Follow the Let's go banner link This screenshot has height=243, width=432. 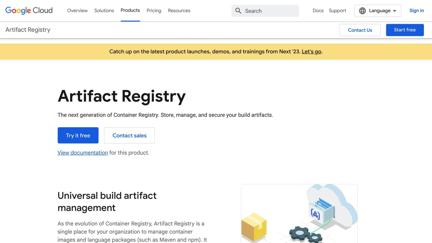[312, 52]
